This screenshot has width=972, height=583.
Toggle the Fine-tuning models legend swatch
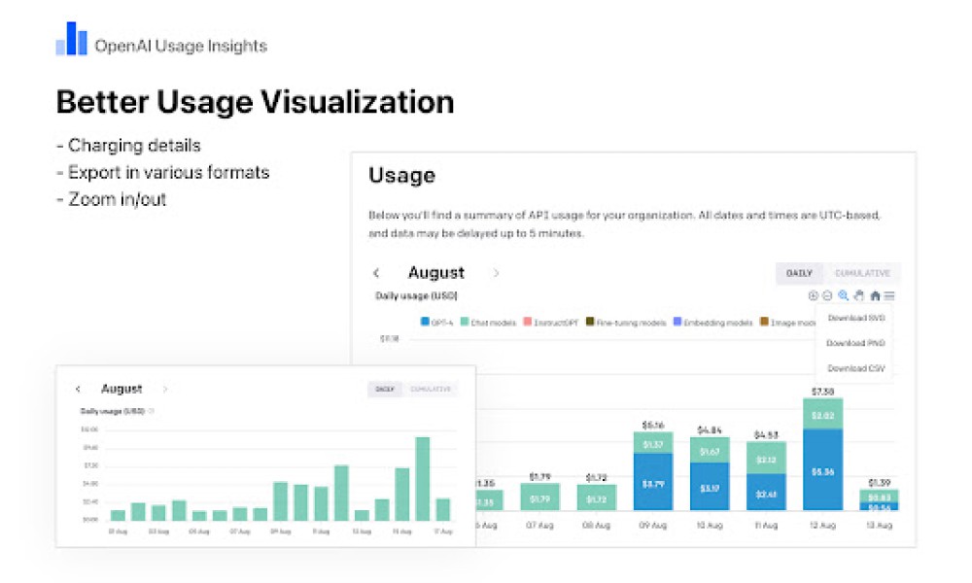tap(590, 322)
